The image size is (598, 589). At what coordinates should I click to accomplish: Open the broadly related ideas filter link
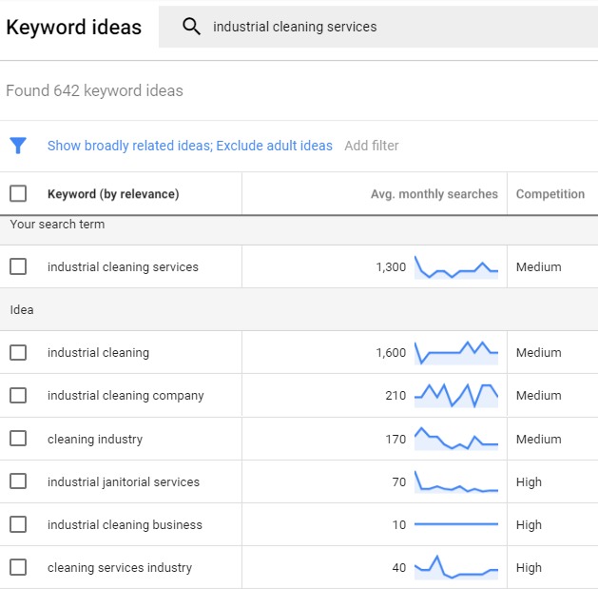(190, 146)
